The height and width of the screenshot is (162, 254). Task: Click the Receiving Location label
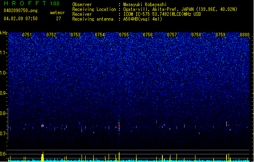[x=94, y=9]
